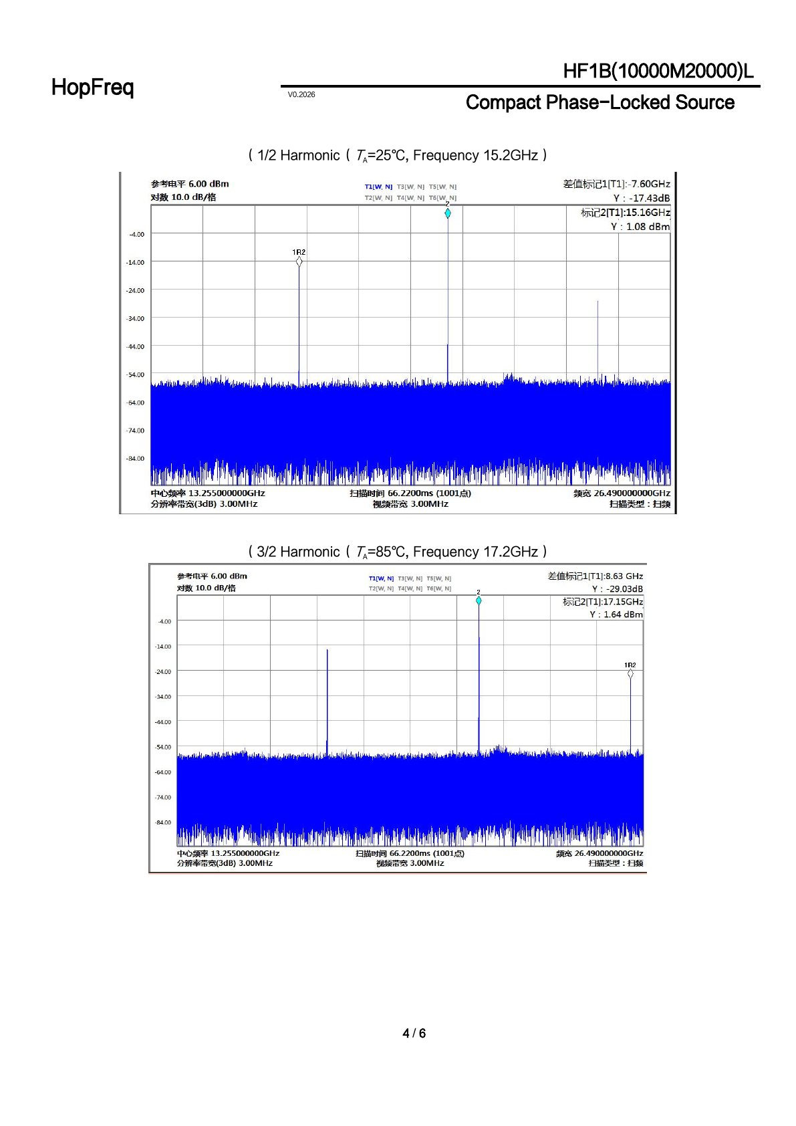This screenshot has height=1126, width=796.
Task: Click the -7.60GHz delta marker readout
Action: click(x=616, y=184)
